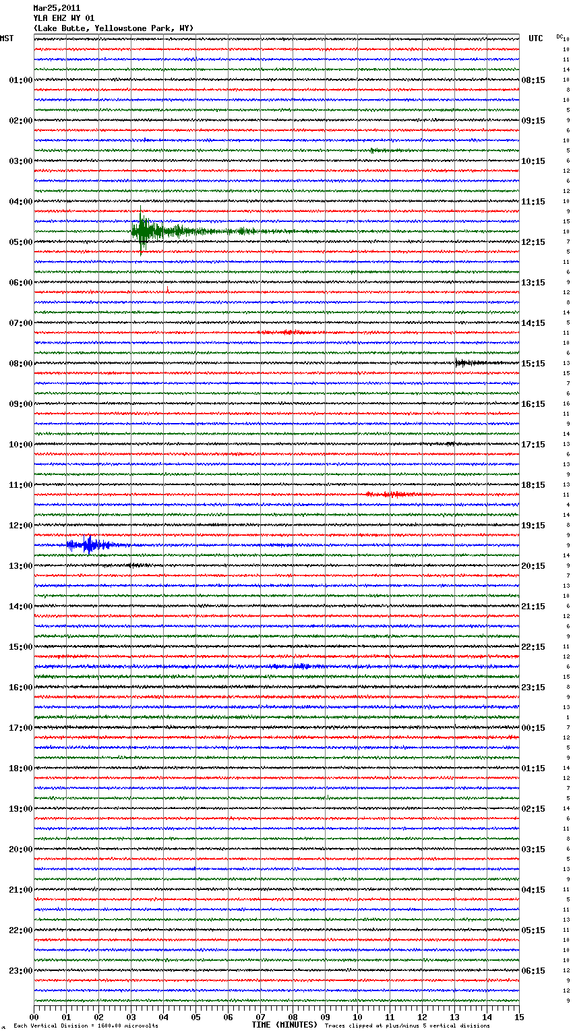Click the black event on the 13:00 trace
Viewport: 573px width, 1035px height.
click(135, 565)
